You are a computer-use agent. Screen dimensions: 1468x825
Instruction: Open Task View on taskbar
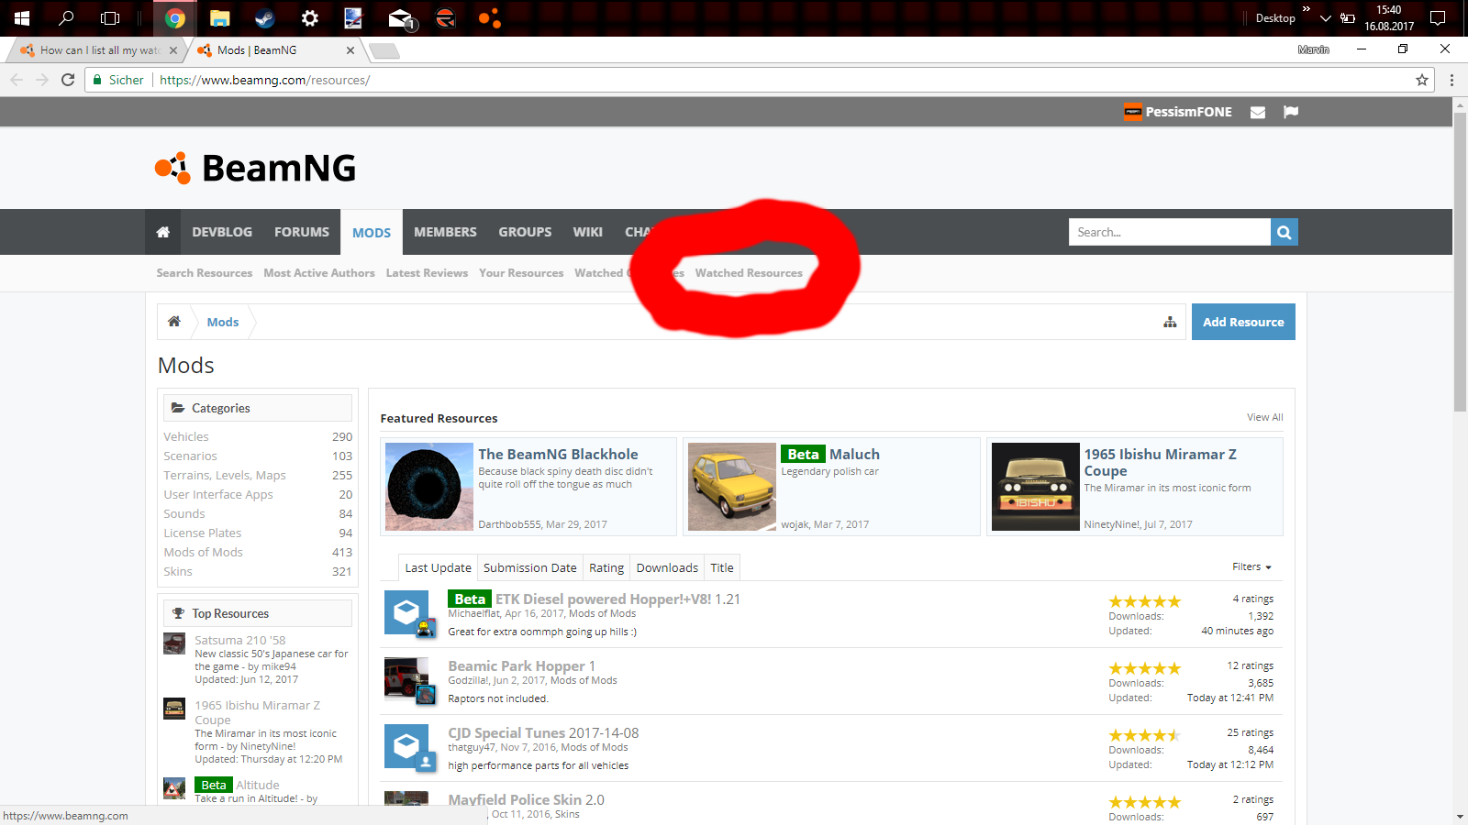[x=110, y=17]
